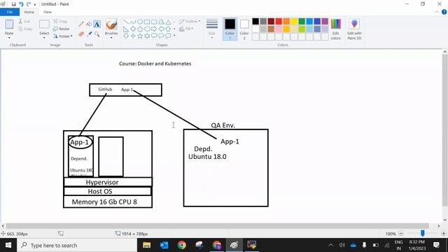The width and height of the screenshot is (448, 252).
Task: Open the File menu
Action: 10,12
